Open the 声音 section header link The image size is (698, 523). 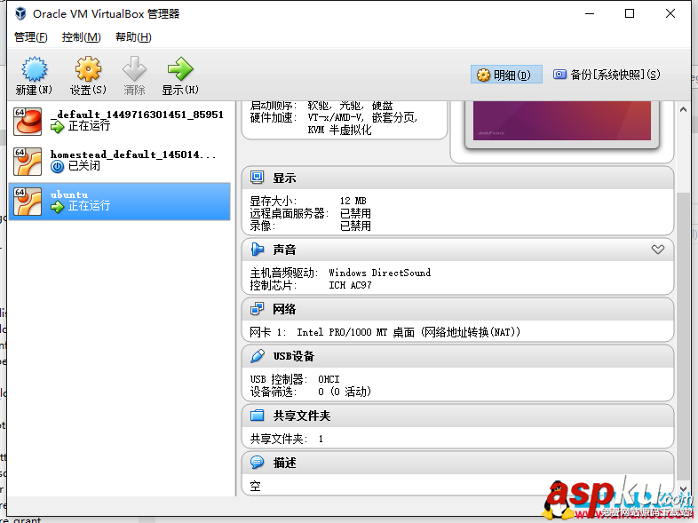coord(284,250)
